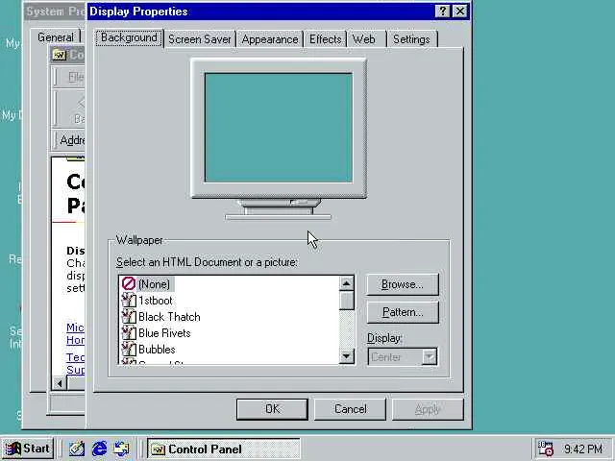Click the task scheduler tray icon
The height and width of the screenshot is (461, 615).
(x=546, y=449)
